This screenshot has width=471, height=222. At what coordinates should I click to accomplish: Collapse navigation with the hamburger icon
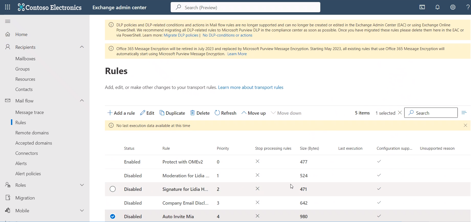[8, 21]
